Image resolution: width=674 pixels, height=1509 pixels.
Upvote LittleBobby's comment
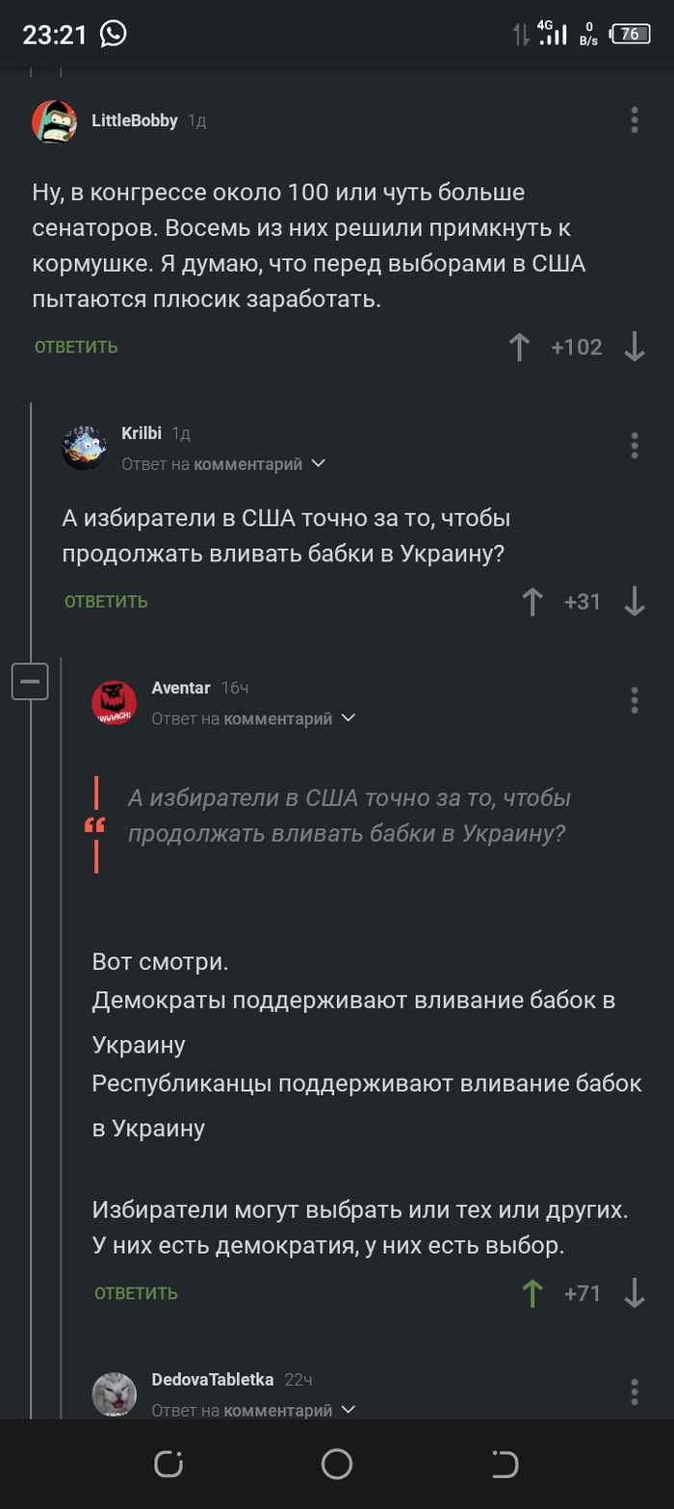pyautogui.click(x=519, y=348)
